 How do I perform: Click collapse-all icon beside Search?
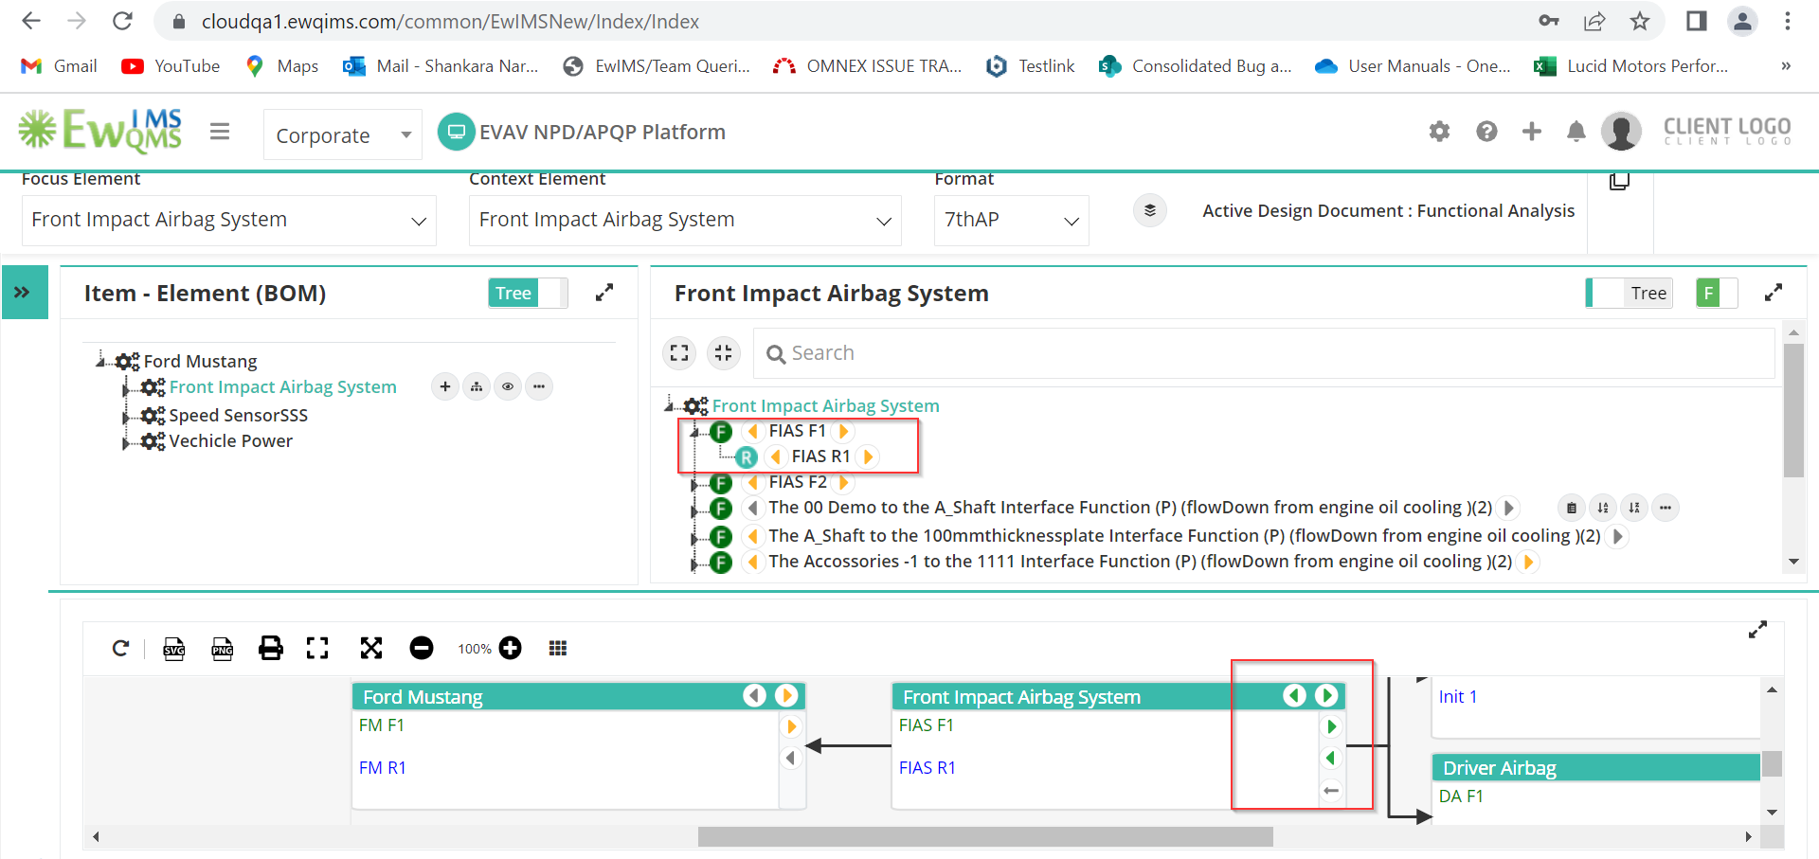[x=724, y=353]
